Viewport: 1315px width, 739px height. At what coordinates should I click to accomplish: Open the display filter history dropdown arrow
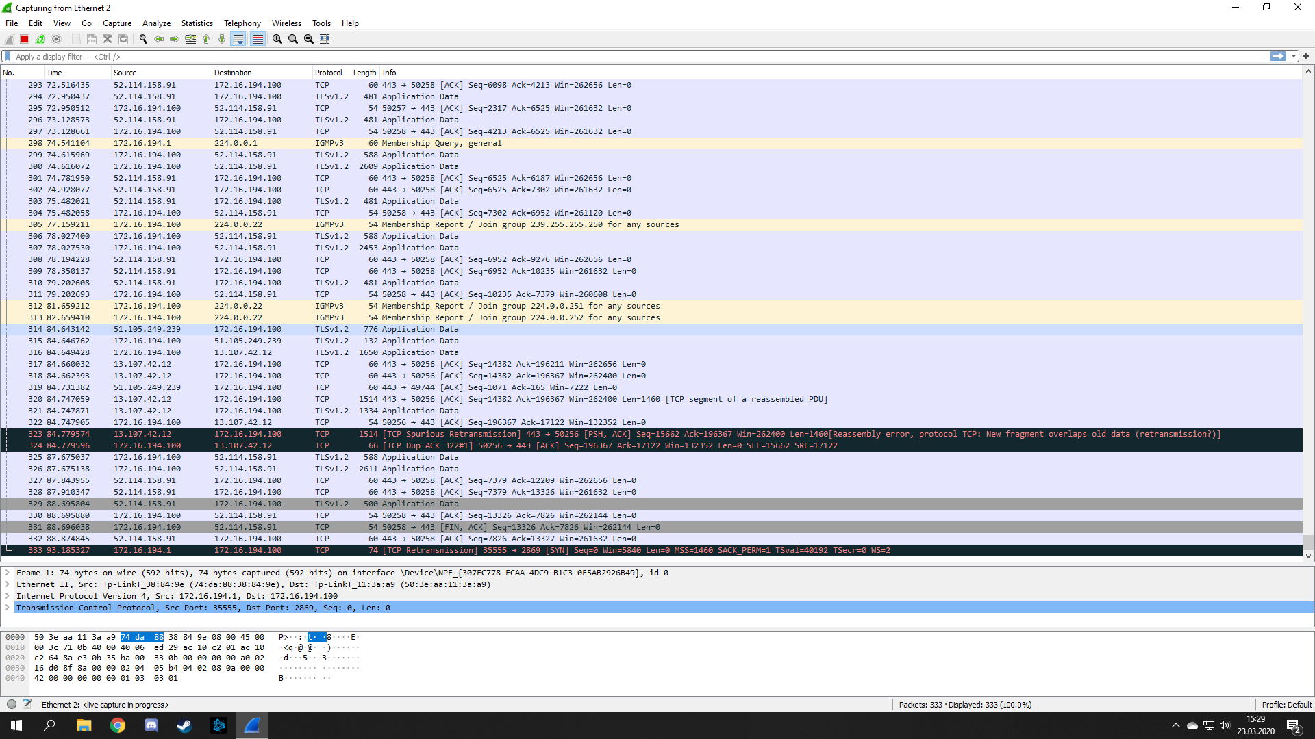click(x=1294, y=57)
